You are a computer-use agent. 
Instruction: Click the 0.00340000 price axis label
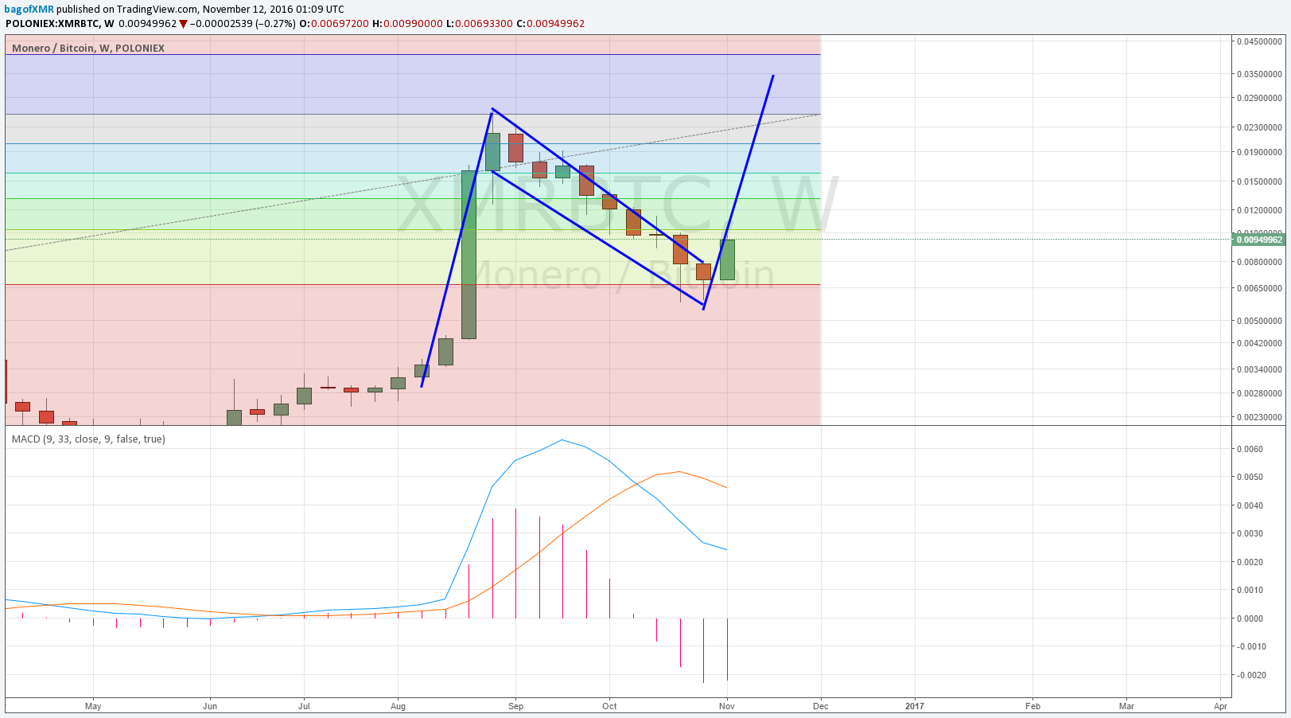tap(1259, 369)
